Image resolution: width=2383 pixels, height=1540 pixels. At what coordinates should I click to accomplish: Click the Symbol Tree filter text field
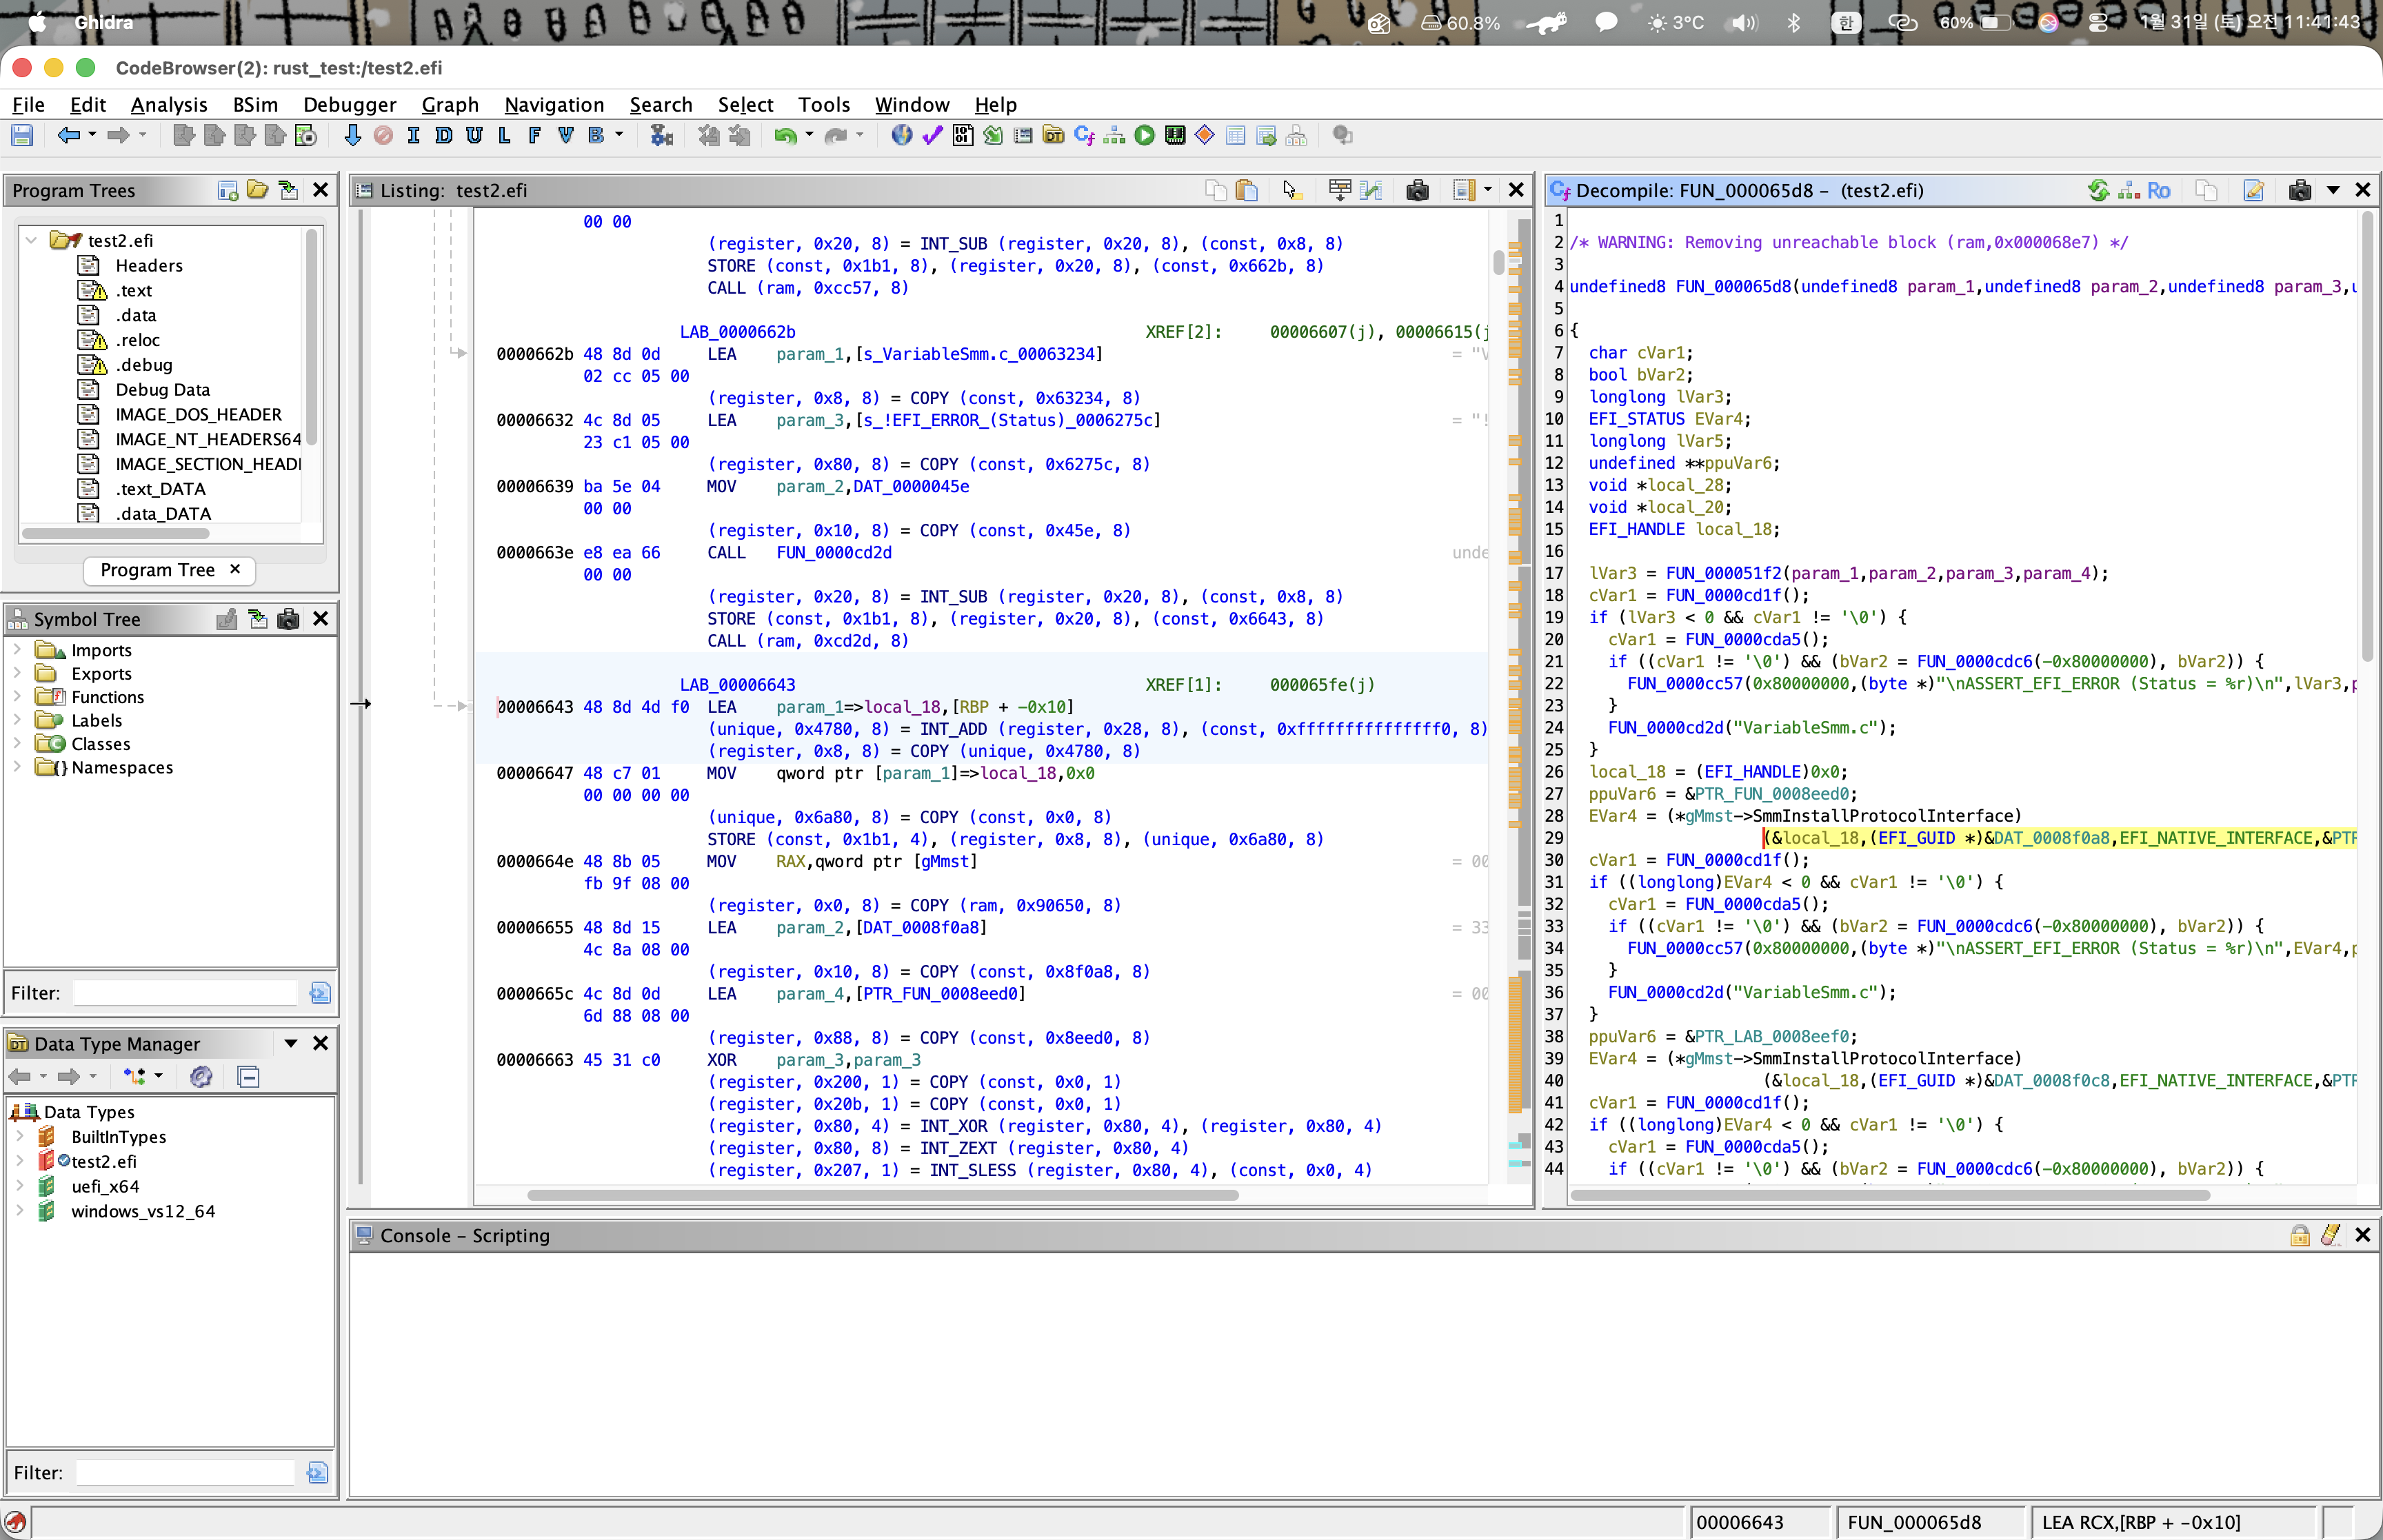(x=185, y=993)
